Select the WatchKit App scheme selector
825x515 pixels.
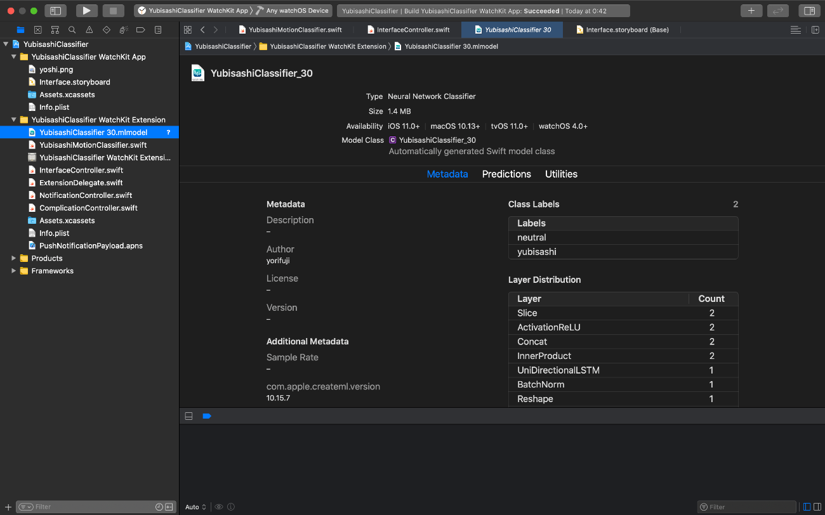coord(193,11)
